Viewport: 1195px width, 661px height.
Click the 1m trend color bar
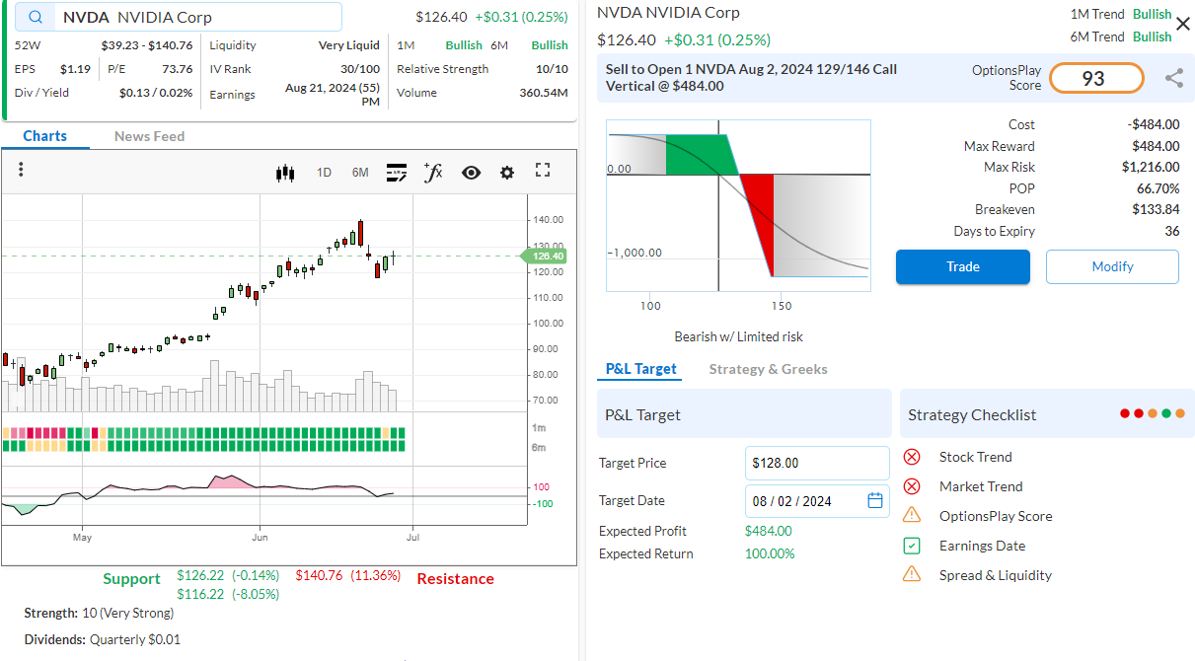[203, 433]
